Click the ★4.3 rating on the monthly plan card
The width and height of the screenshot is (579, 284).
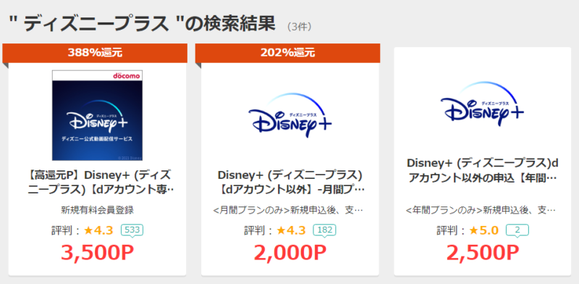[x=291, y=230]
